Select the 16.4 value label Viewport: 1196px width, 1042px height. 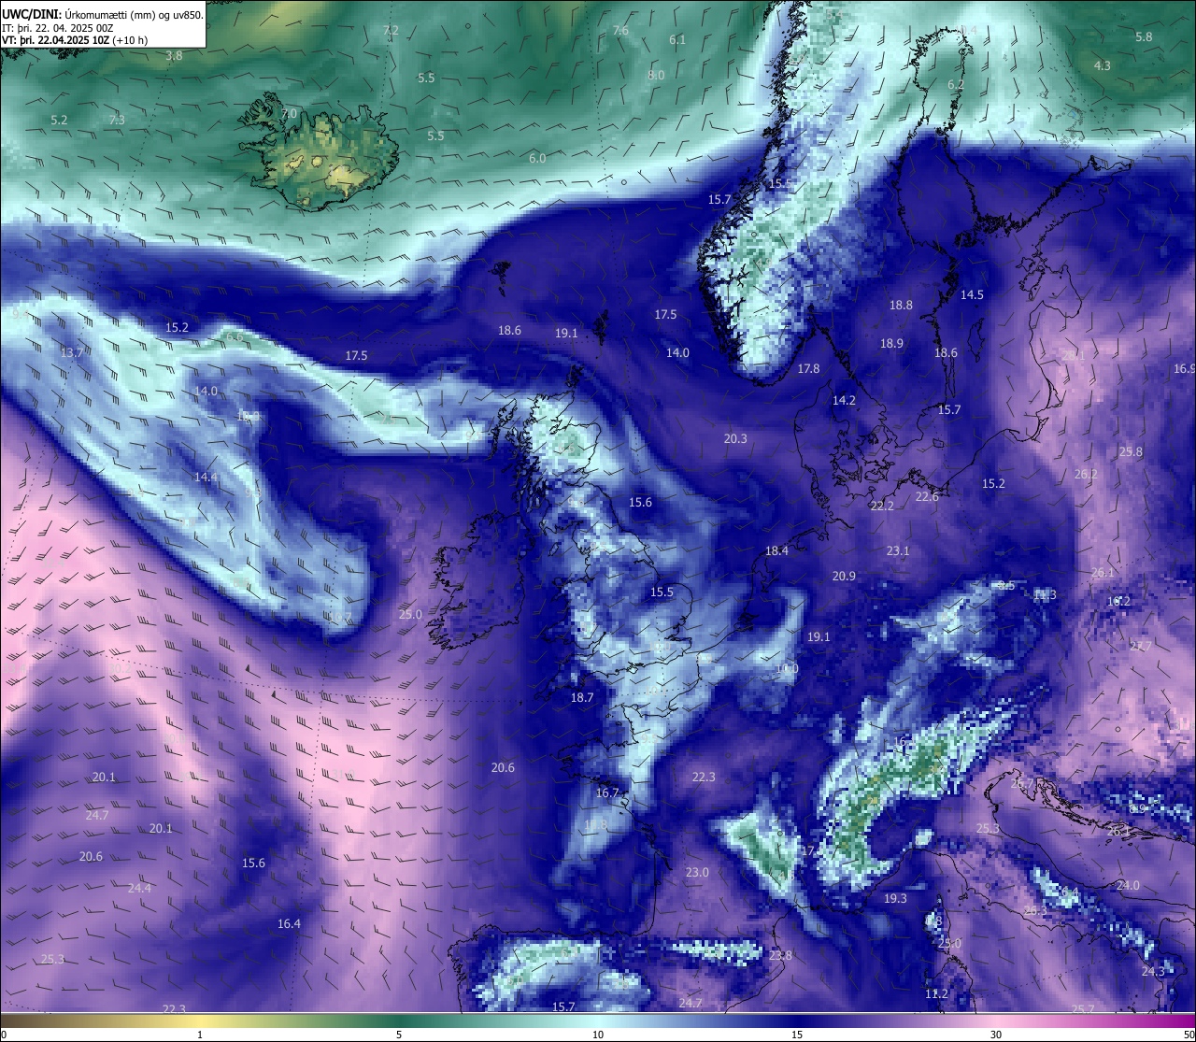[289, 923]
